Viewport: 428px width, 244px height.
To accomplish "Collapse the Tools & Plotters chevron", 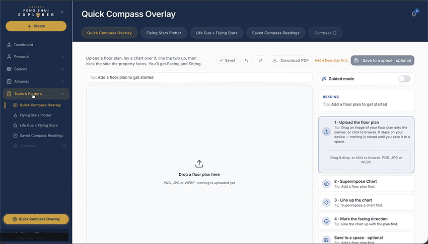I will [x=62, y=94].
